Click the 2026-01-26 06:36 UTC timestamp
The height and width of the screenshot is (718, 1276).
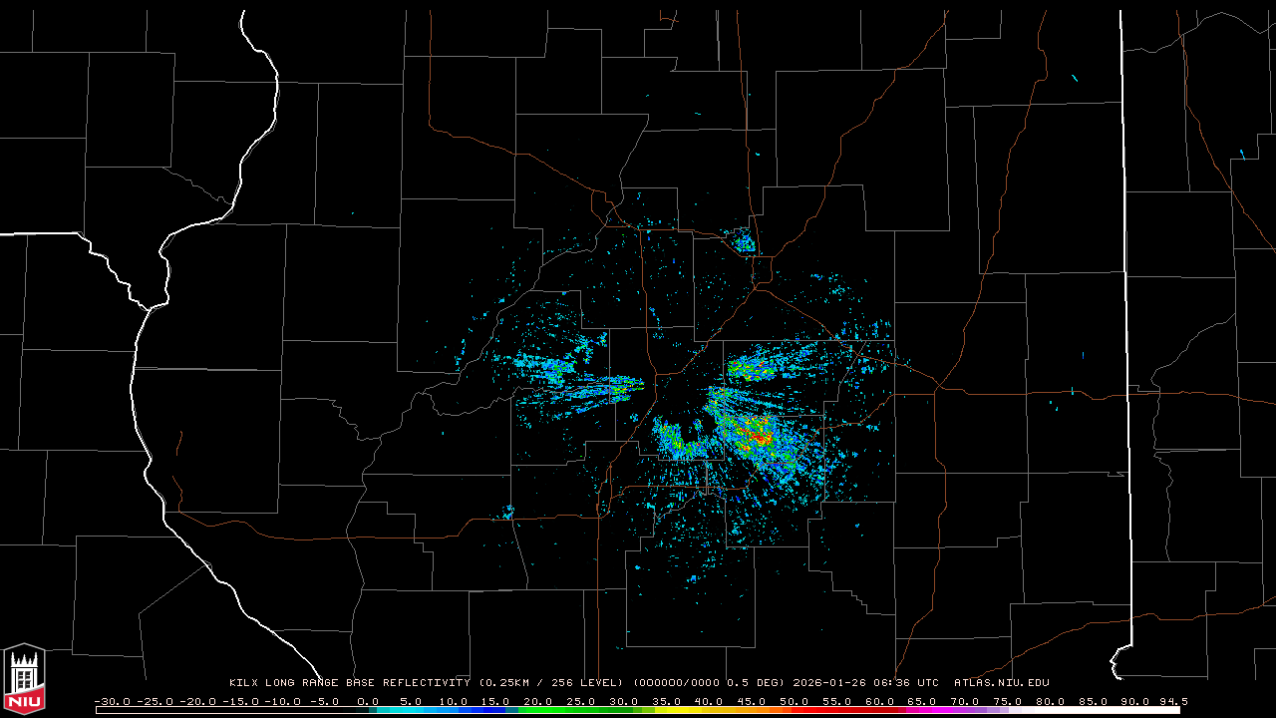pos(866,683)
